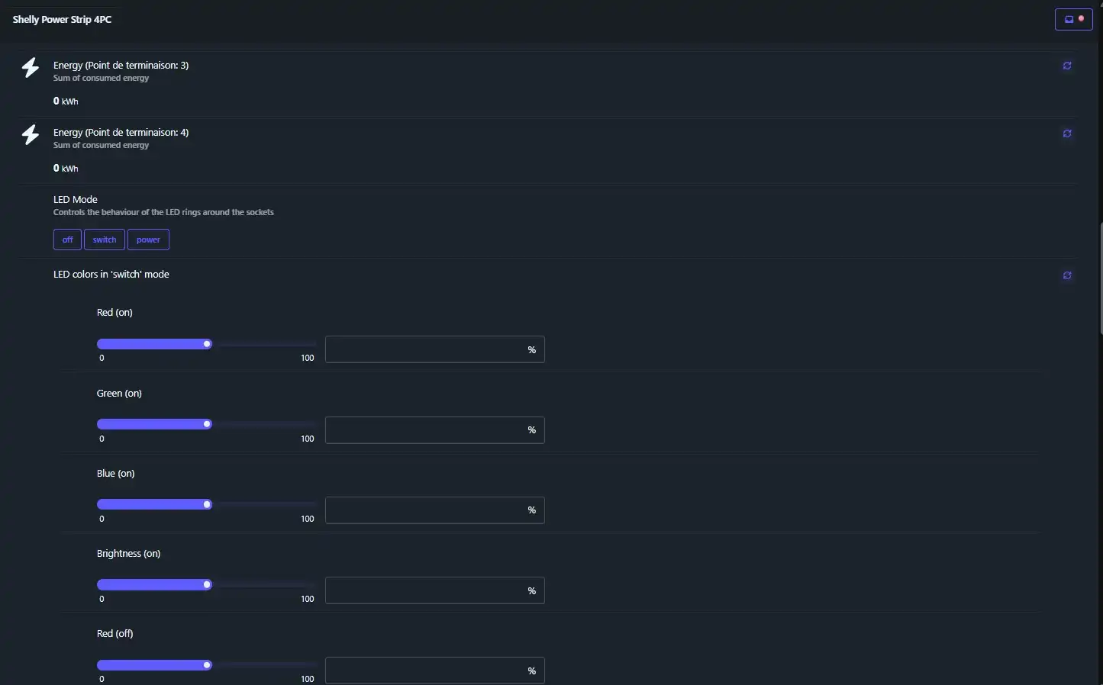Click the Blue (on) slider handle
Screen dimensions: 1103x685
coord(207,504)
